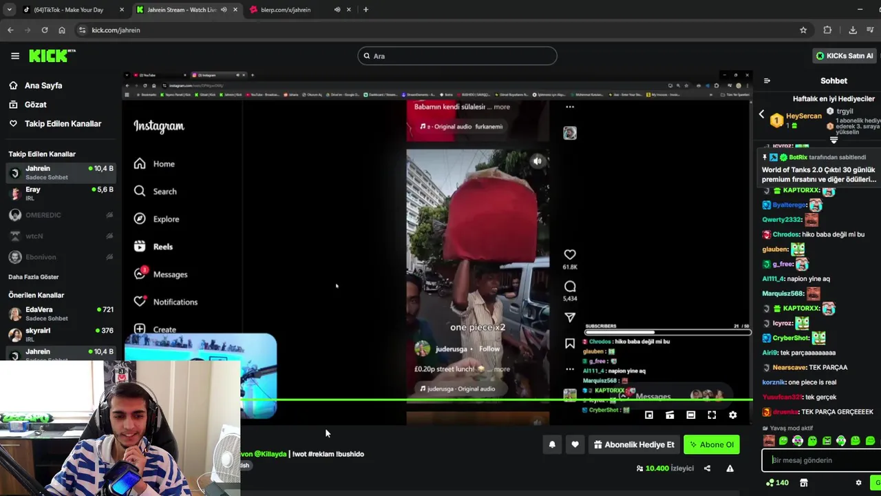Click Instagram Search in streamed window
881x496 pixels.
click(x=156, y=192)
